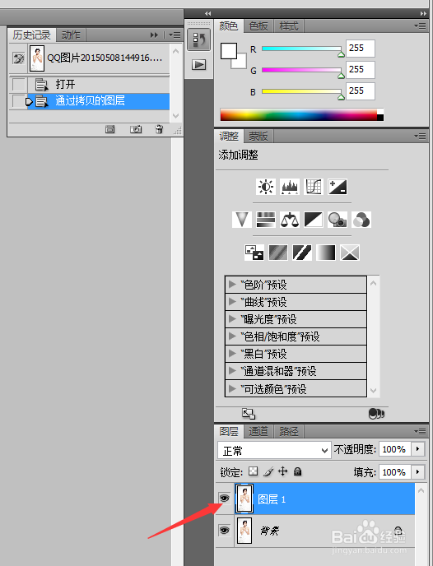
Task: Open opacity slider arrow next to 不透明度
Action: [x=418, y=449]
